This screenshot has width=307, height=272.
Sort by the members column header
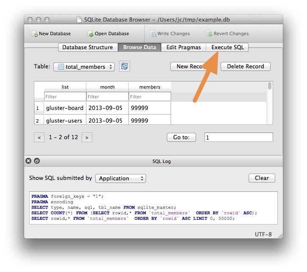click(x=150, y=87)
